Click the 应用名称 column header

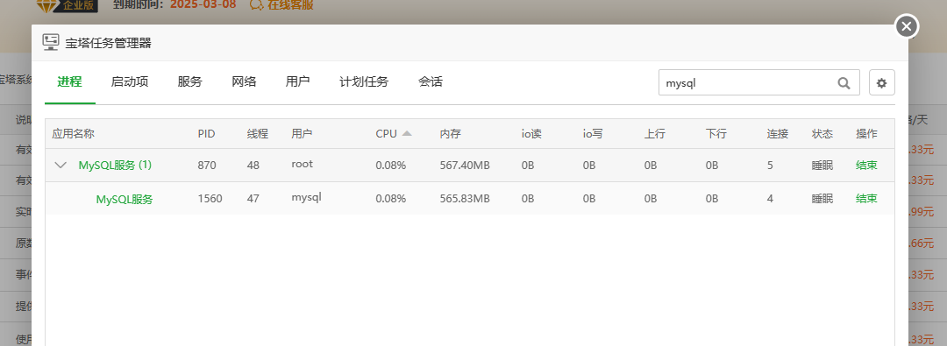tap(73, 134)
